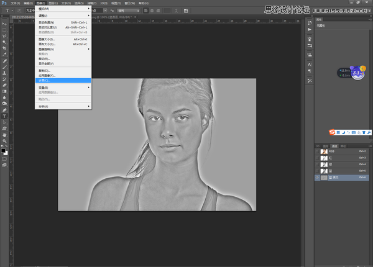The height and width of the screenshot is (267, 373).
Task: Select the green channel thumbnail
Action: (x=324, y=164)
